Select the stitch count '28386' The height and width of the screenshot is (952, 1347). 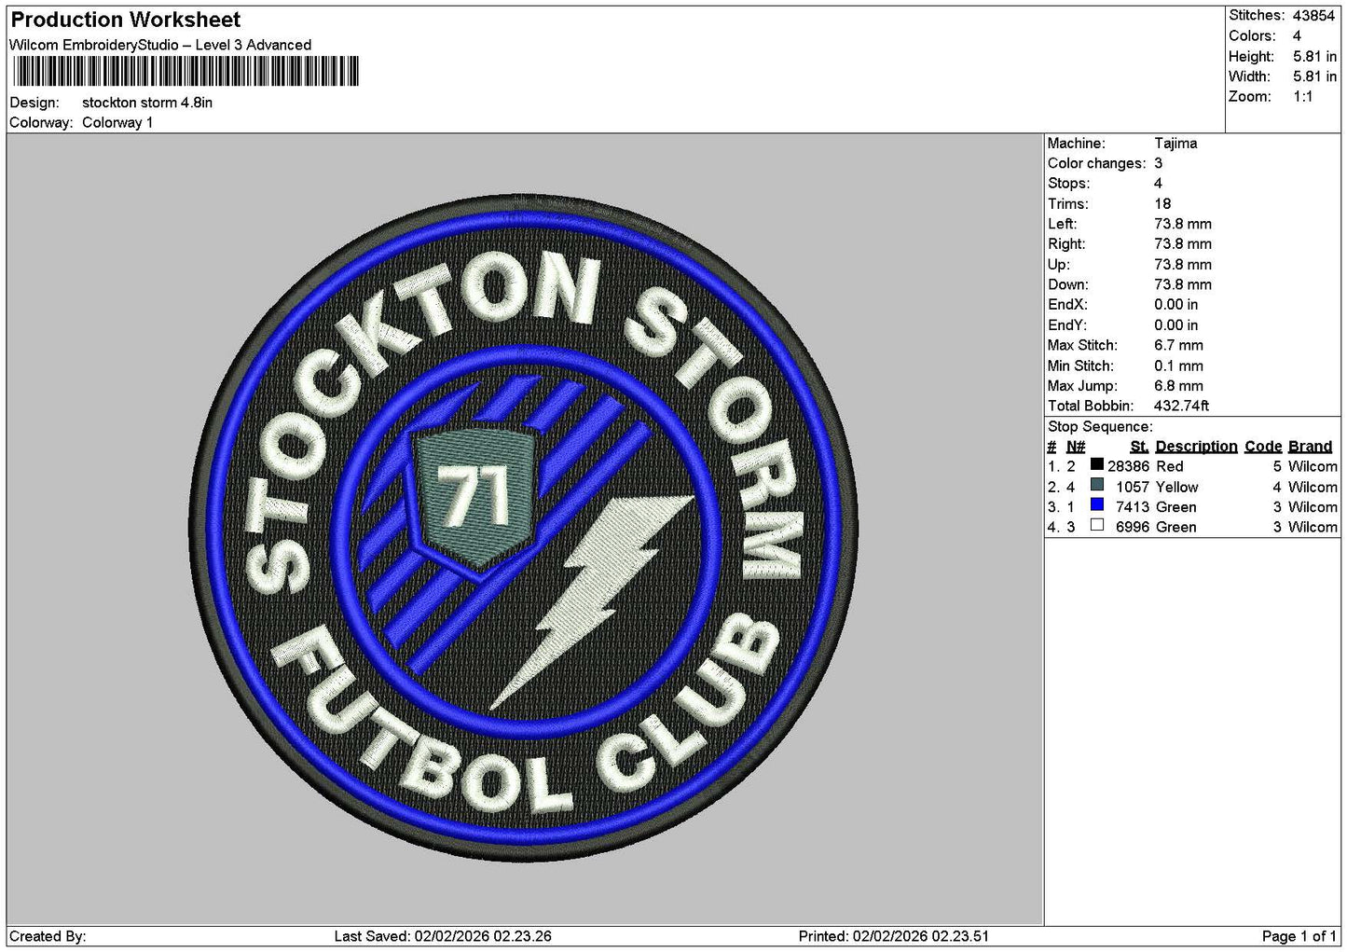tap(1128, 466)
